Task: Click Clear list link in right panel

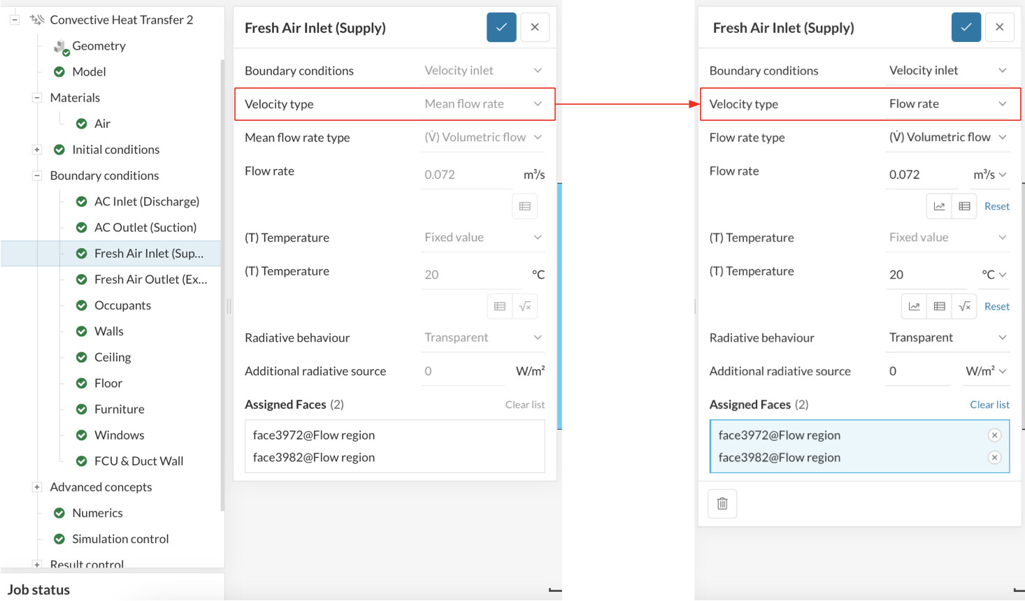Action: point(989,405)
